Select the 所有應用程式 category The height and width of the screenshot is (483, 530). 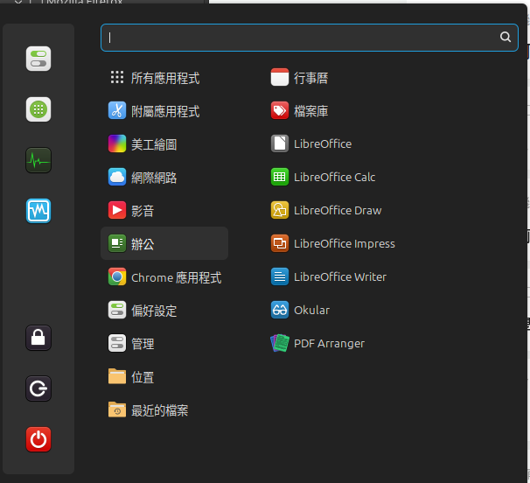click(164, 78)
